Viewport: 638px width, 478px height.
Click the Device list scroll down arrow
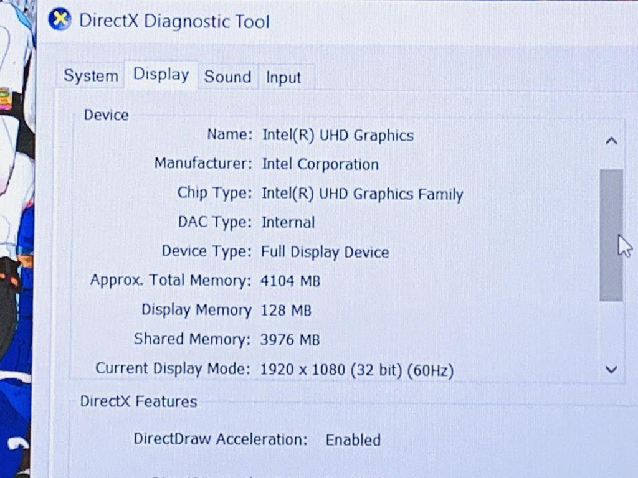click(x=611, y=370)
